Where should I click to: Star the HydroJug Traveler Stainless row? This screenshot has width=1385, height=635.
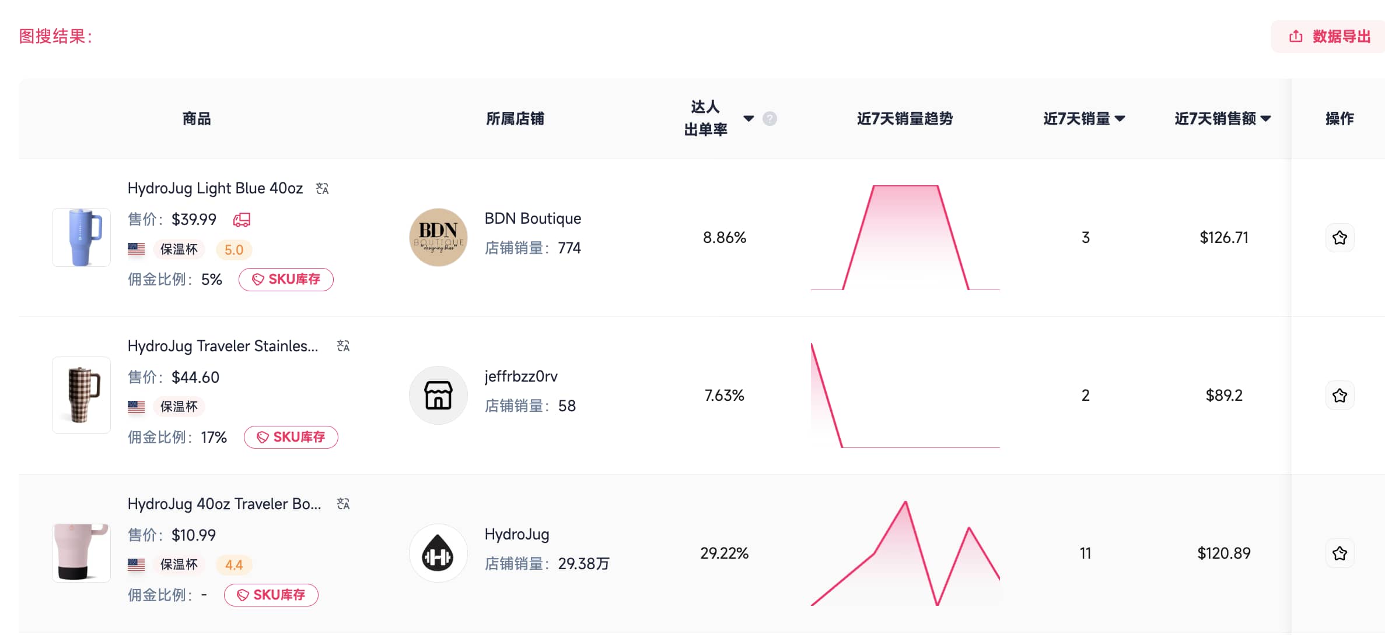1340,395
